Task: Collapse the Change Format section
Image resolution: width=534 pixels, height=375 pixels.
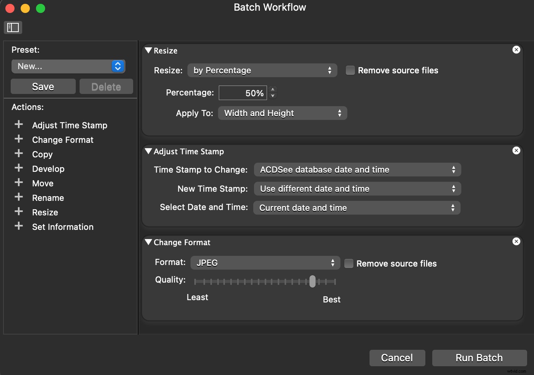Action: [148, 242]
